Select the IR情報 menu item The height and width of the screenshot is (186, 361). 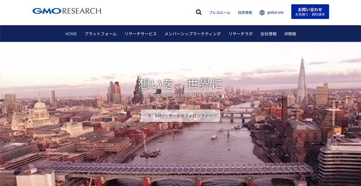(290, 34)
